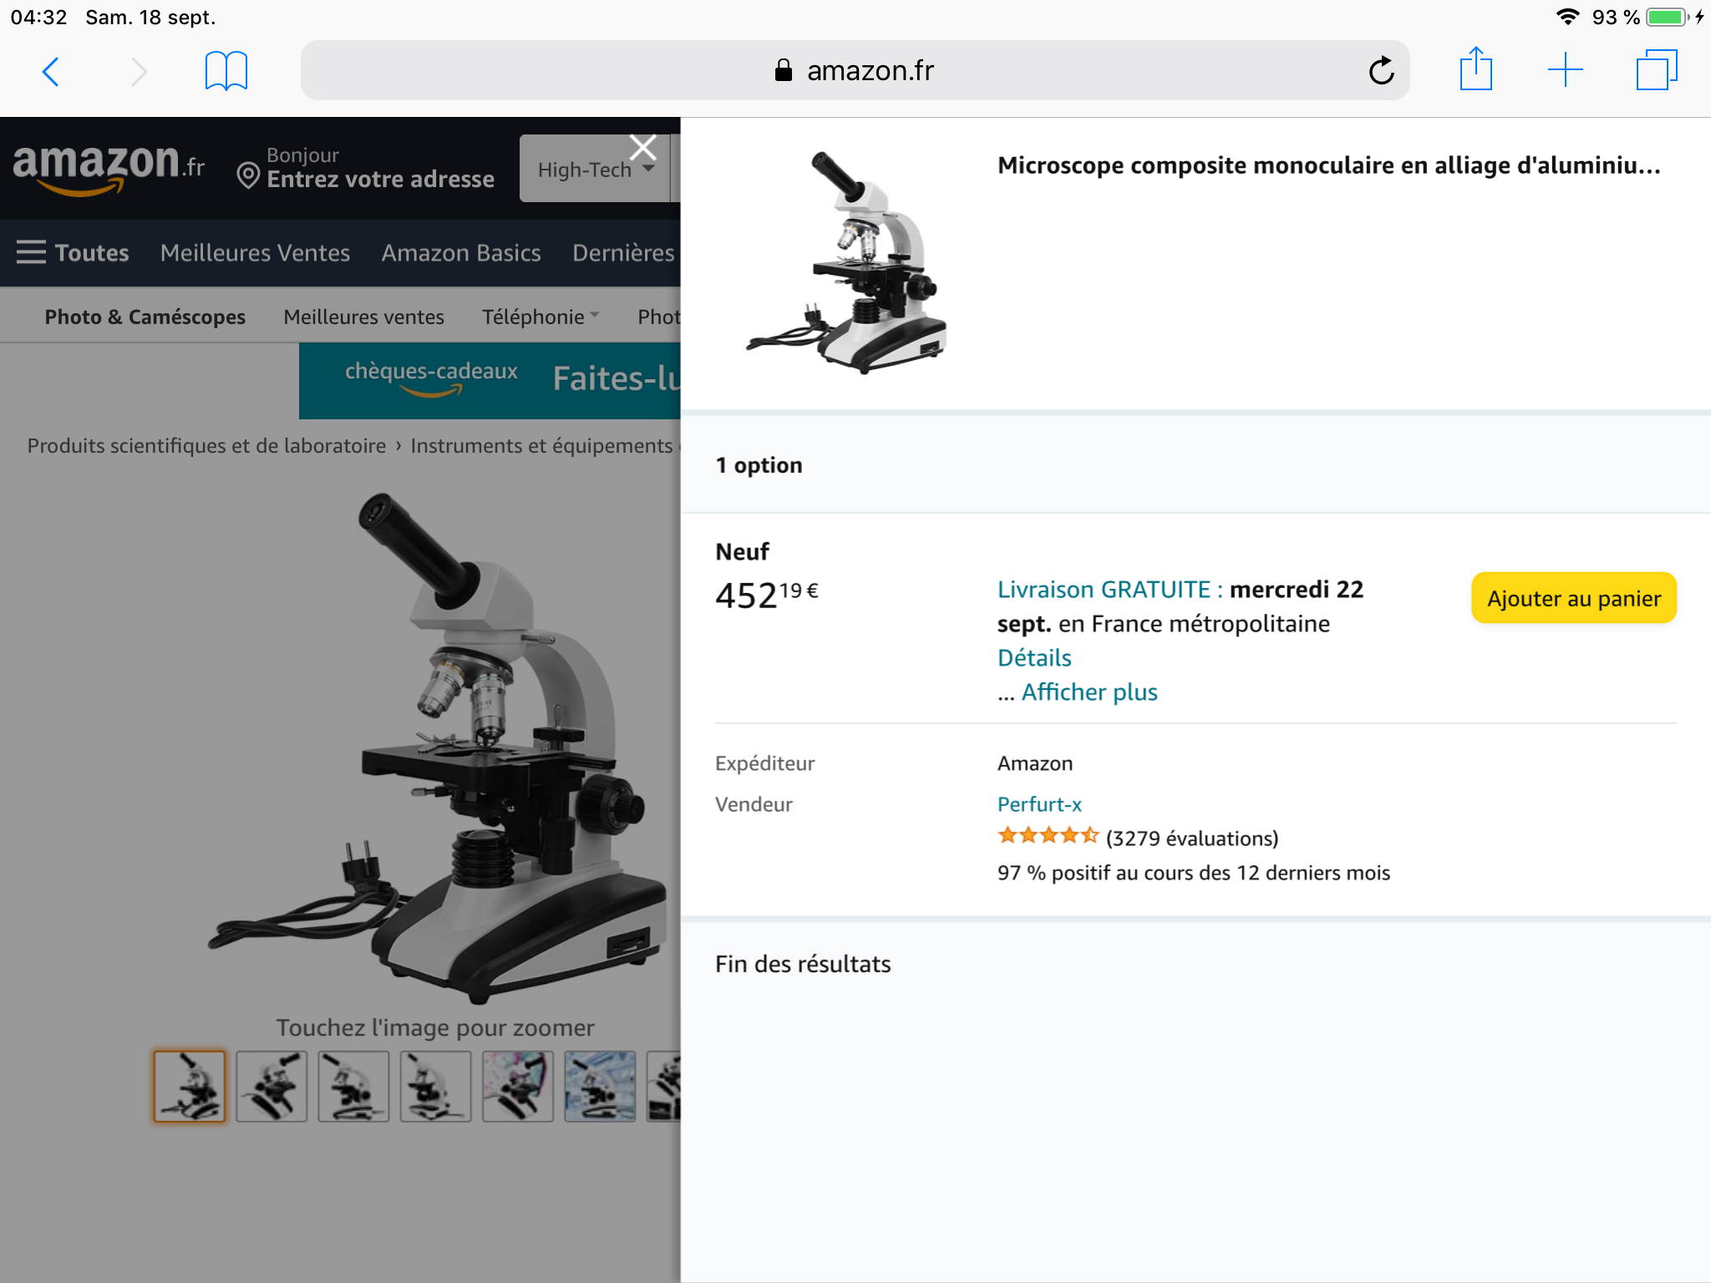Show all open tabs
The height and width of the screenshot is (1283, 1711).
tap(1656, 70)
